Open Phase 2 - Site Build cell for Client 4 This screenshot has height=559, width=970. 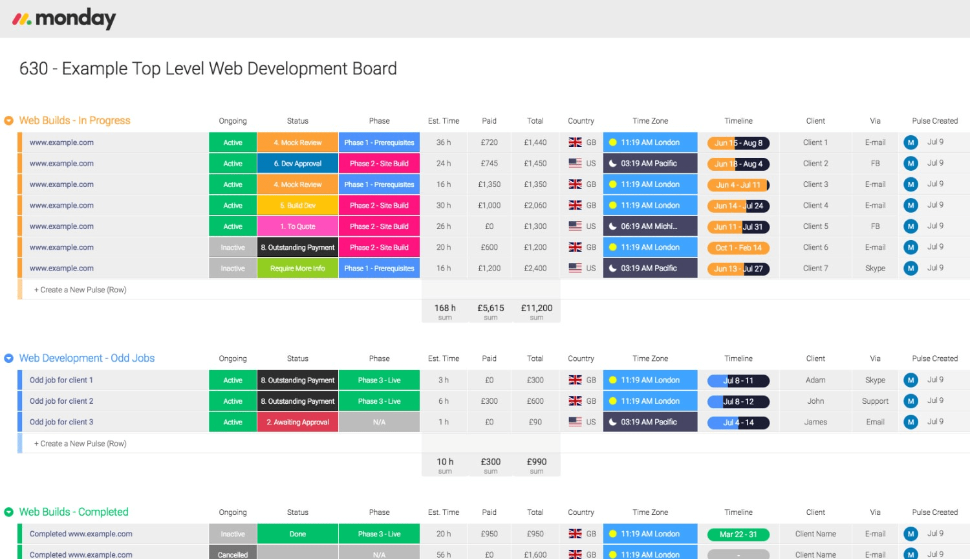[379, 205]
